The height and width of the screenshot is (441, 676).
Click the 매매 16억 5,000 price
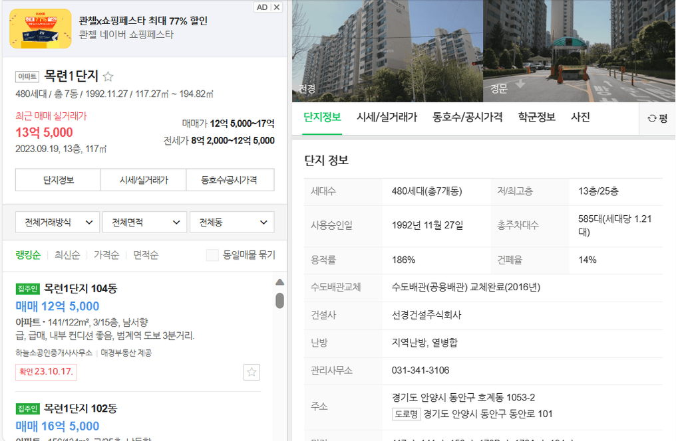57,426
